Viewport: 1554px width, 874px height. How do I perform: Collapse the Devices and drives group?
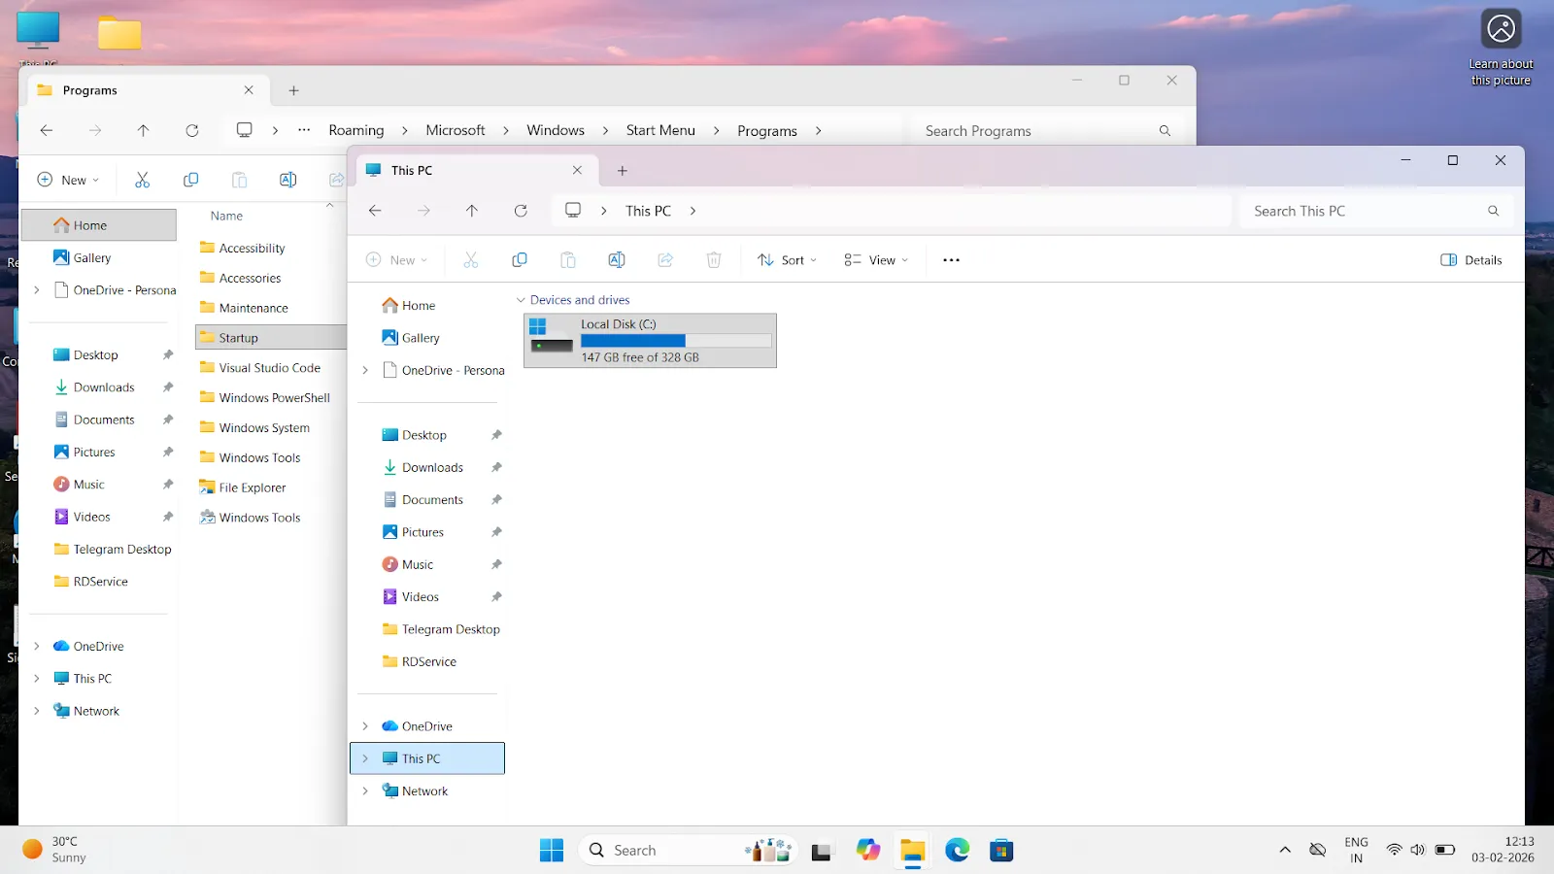tap(521, 300)
